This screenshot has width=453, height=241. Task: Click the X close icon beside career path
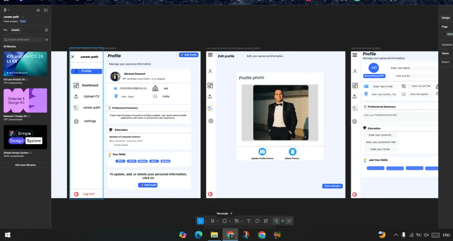(73, 57)
